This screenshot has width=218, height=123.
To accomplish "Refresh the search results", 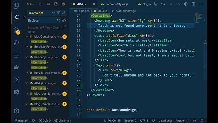I will click(41, 4).
